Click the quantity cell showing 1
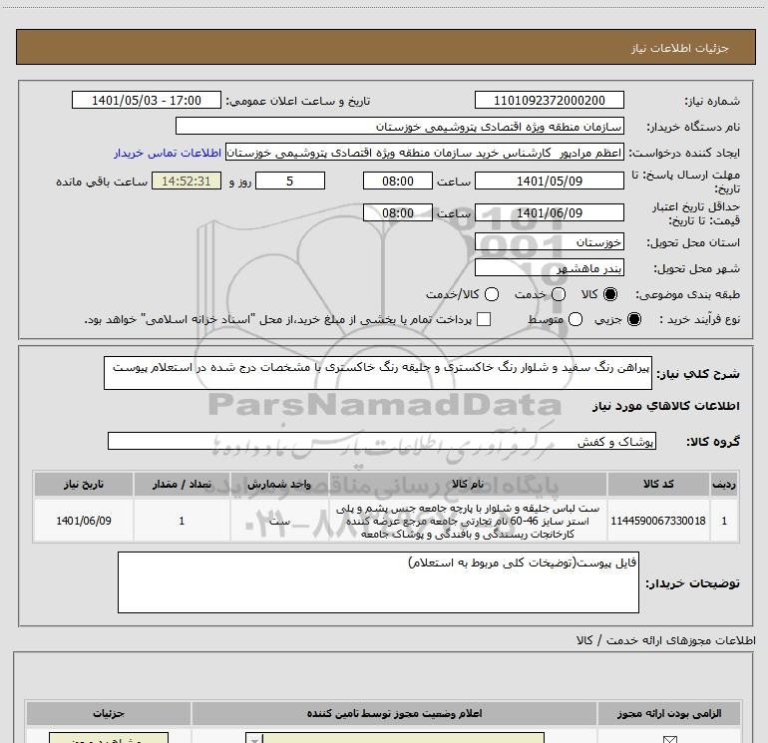The height and width of the screenshot is (743, 768). [182, 521]
